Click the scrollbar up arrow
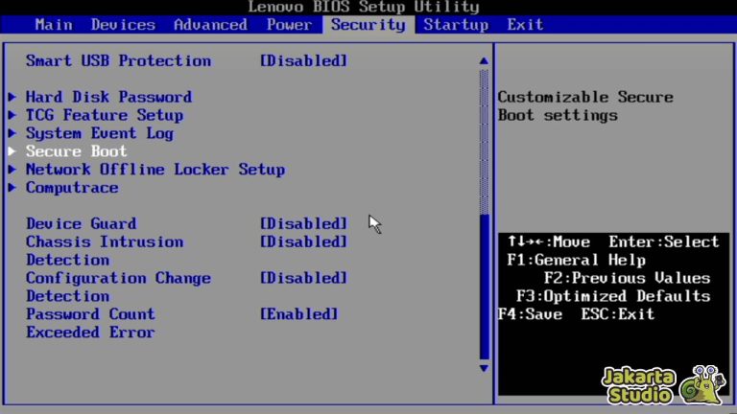This screenshot has width=737, height=414. [x=484, y=61]
